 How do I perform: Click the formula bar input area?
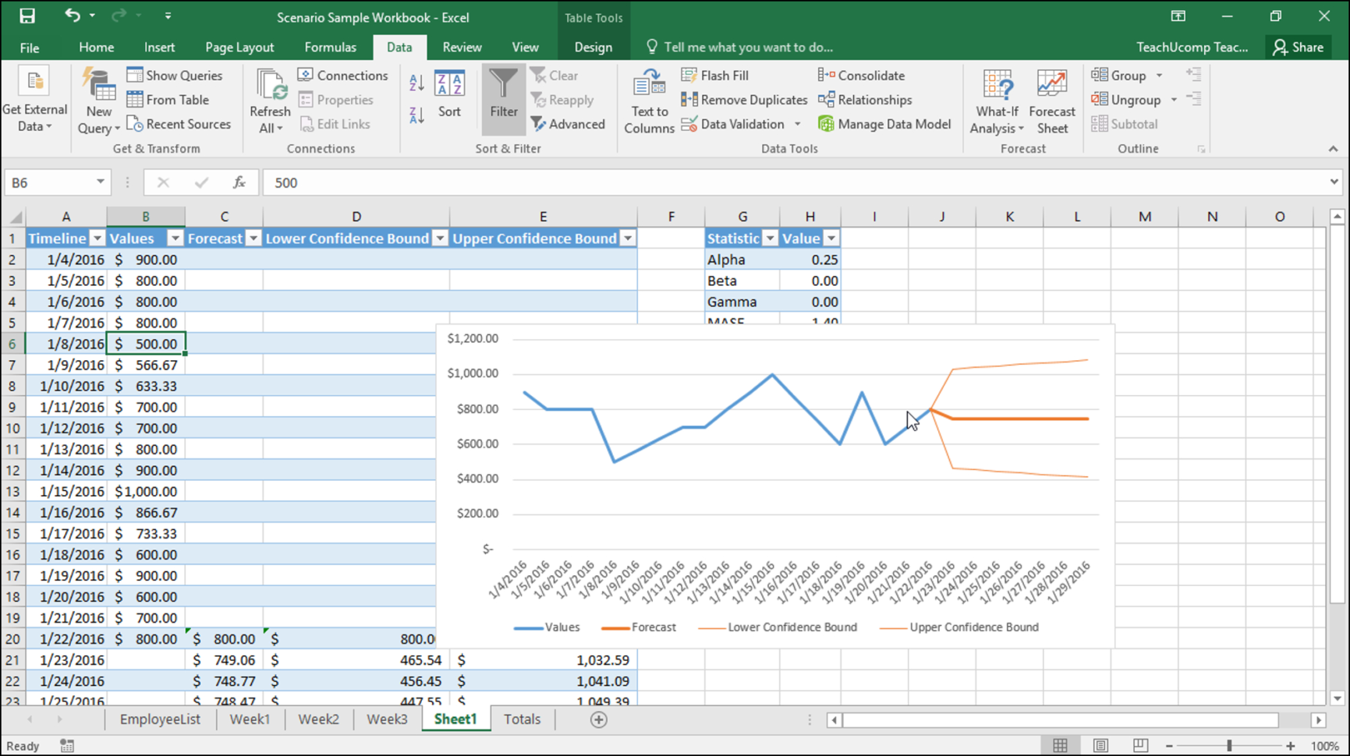(x=546, y=182)
